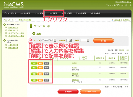The image size is (133, 97).
Task: Click 編集 for the index page
Action: pyautogui.click(x=40, y=63)
